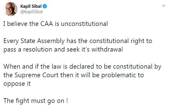The width and height of the screenshot is (169, 106).
Task: Click the words 'then it will be'
Action: click(80, 75)
